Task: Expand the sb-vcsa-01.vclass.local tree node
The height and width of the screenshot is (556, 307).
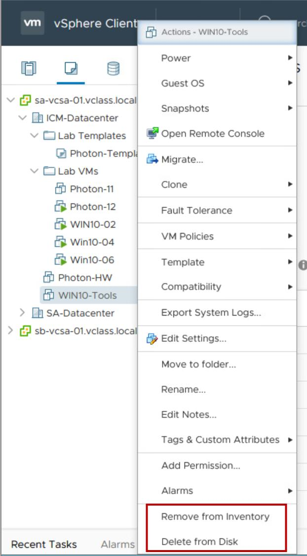Action: click(10, 331)
